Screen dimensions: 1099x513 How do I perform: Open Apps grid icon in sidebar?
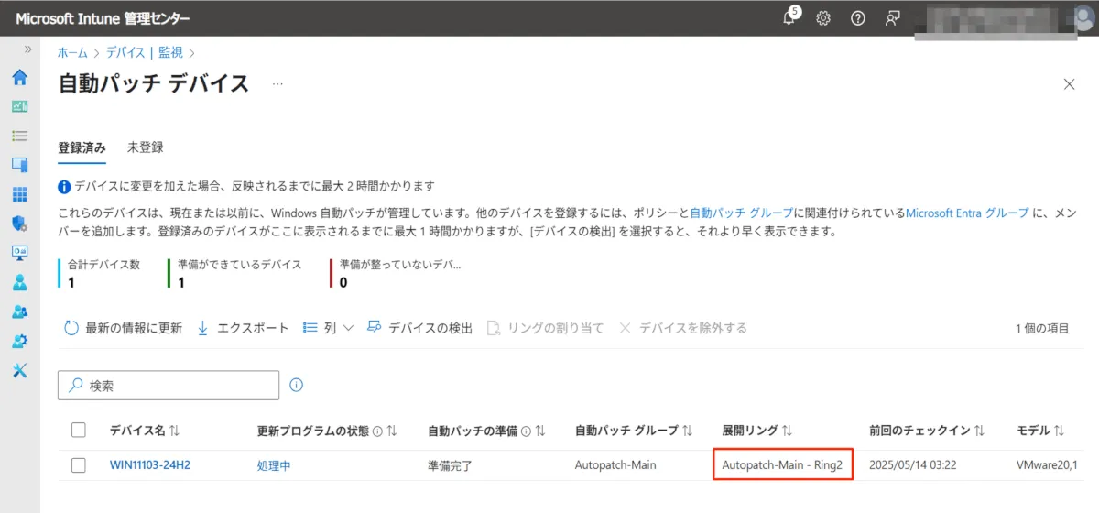(x=19, y=194)
